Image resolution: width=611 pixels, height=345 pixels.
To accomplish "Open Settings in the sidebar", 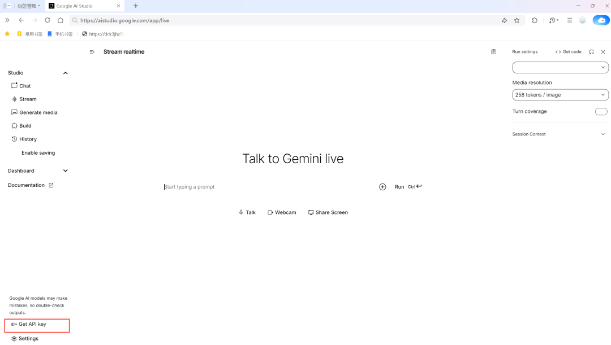I will click(24, 338).
